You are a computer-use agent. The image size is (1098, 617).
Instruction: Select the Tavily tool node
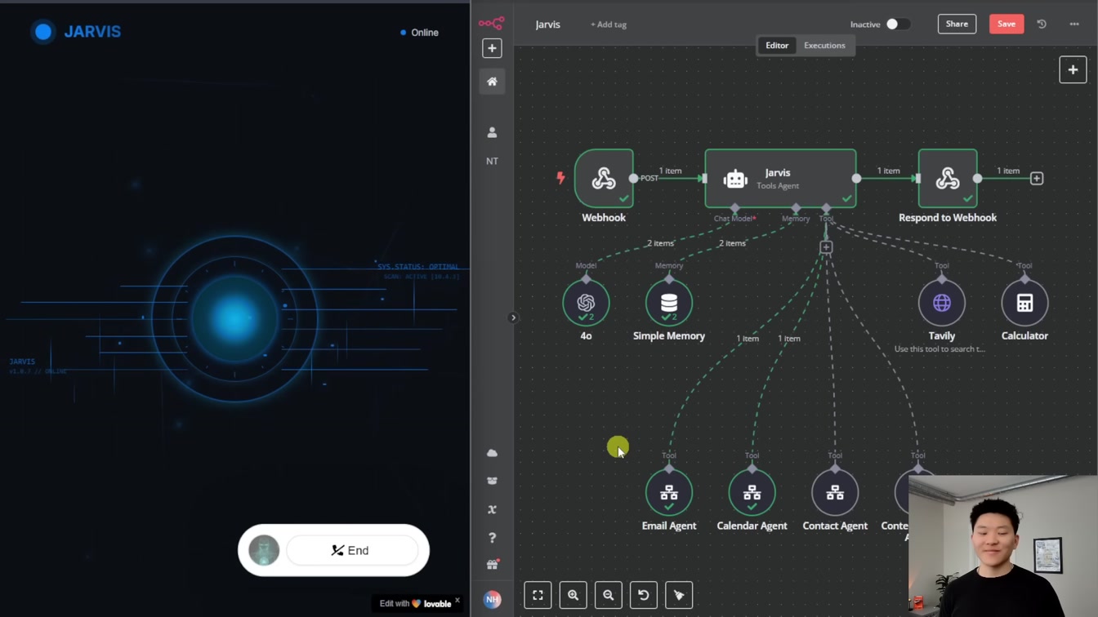click(942, 303)
